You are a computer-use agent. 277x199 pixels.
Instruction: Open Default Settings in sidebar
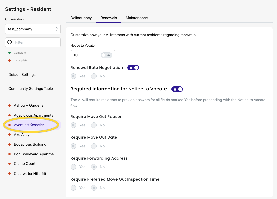coord(22,75)
